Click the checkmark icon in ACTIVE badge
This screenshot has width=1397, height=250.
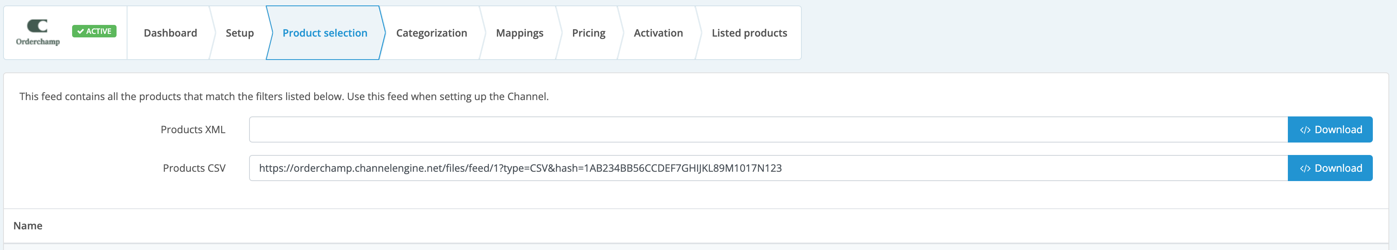click(80, 32)
